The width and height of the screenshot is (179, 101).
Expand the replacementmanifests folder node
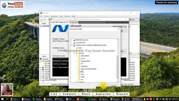[x=77, y=69]
